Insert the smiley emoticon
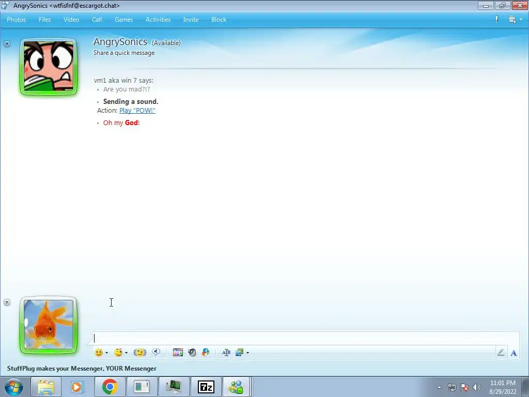The width and height of the screenshot is (529, 397). pyautogui.click(x=99, y=353)
